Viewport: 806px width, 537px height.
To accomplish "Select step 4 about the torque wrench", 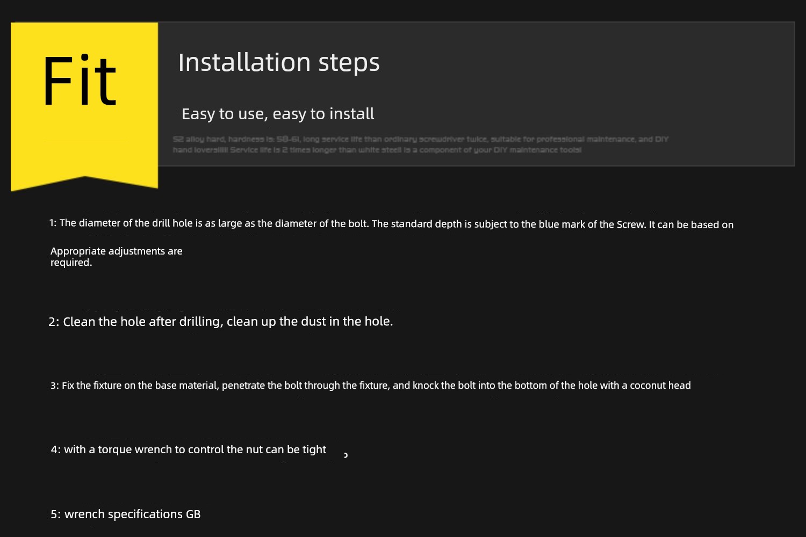I will pos(189,449).
